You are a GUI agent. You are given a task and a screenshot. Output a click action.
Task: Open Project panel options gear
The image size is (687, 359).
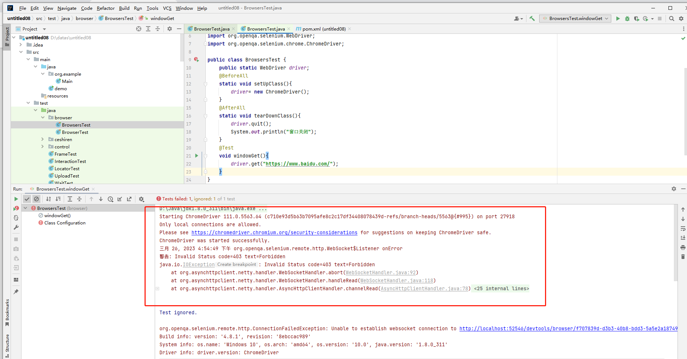coord(170,29)
